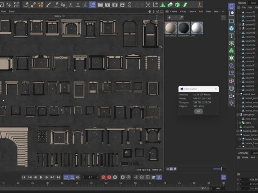Open the Edit Render Settings clapperboard icon
The height and width of the screenshot is (193, 258).
(115, 5)
